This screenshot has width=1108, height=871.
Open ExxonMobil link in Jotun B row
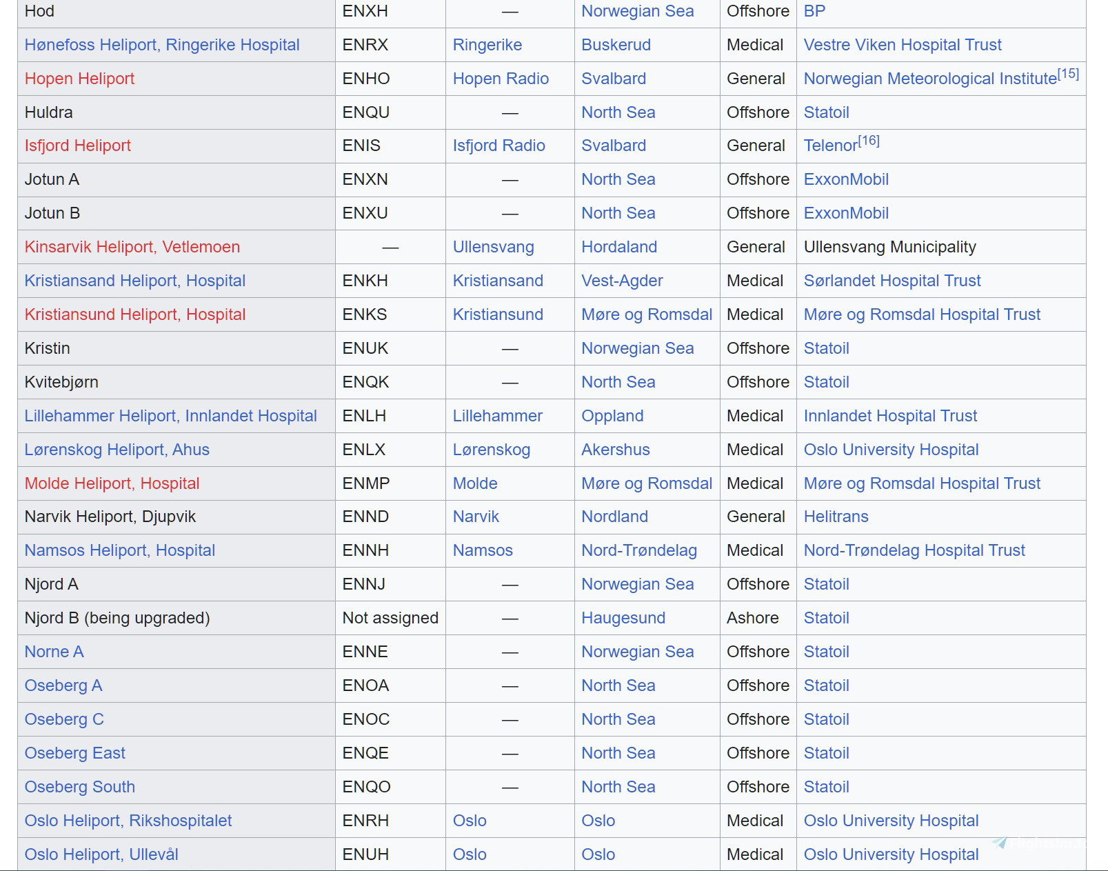[x=846, y=213]
